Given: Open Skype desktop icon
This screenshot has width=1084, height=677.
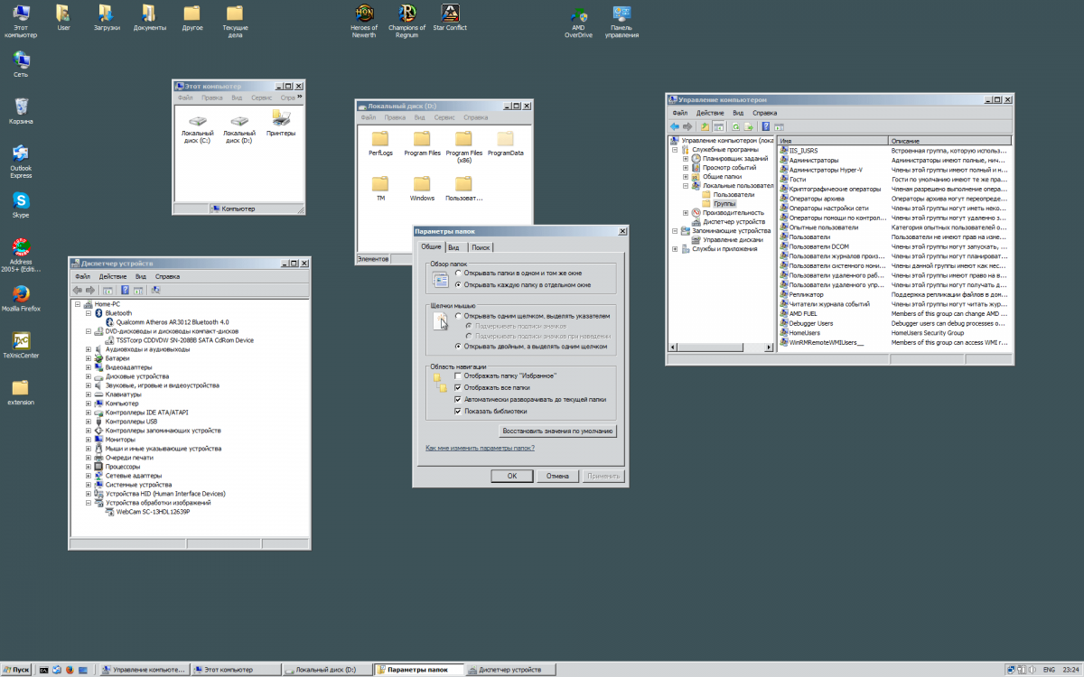Looking at the screenshot, I should click(x=20, y=200).
